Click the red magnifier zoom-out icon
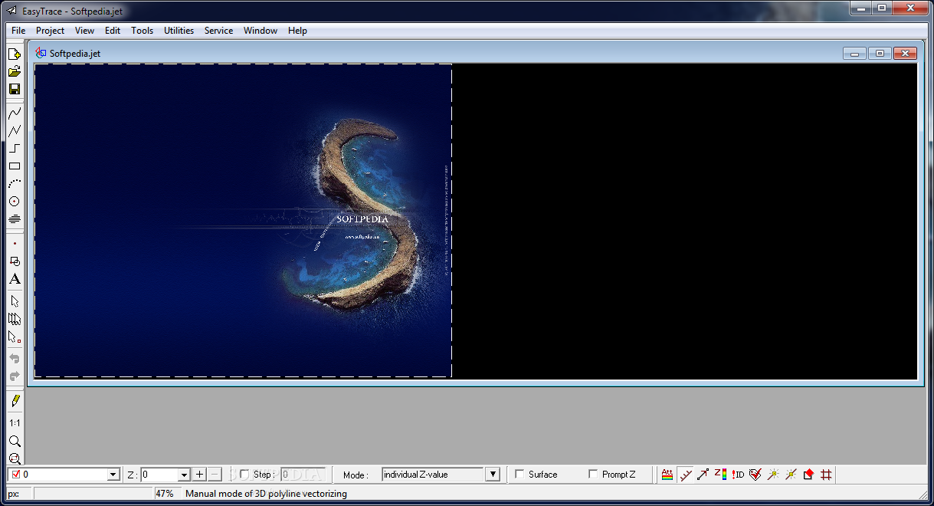 click(x=15, y=458)
